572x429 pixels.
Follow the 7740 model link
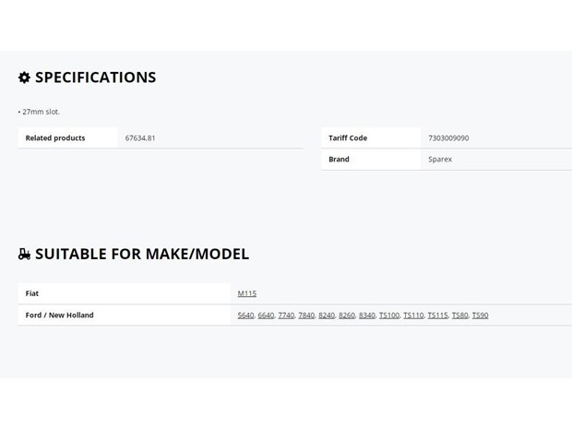(x=286, y=316)
